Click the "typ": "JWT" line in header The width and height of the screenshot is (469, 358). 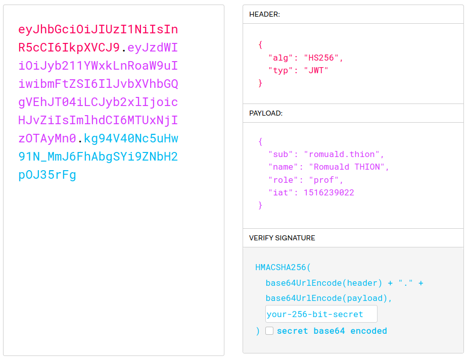click(x=298, y=70)
